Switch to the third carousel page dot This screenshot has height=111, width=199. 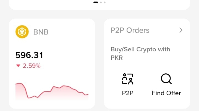pyautogui.click(x=104, y=2)
